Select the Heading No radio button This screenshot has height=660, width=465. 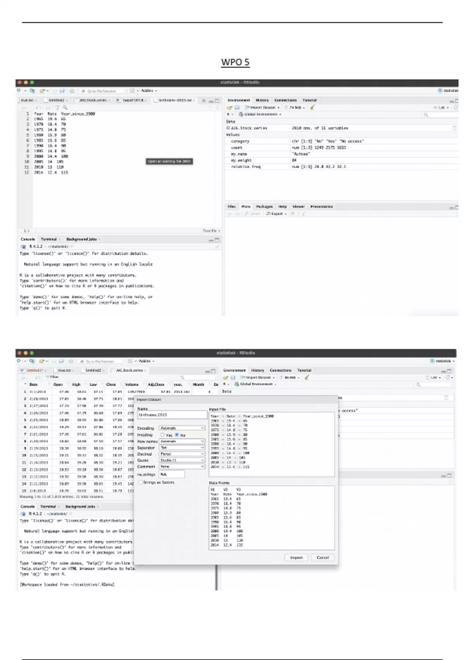177,435
